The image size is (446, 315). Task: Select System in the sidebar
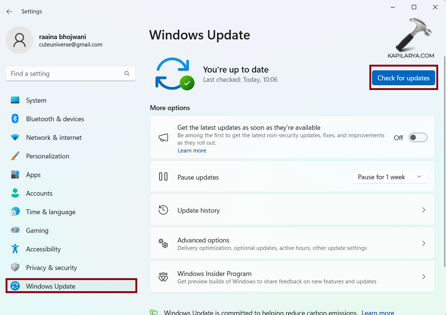click(36, 100)
